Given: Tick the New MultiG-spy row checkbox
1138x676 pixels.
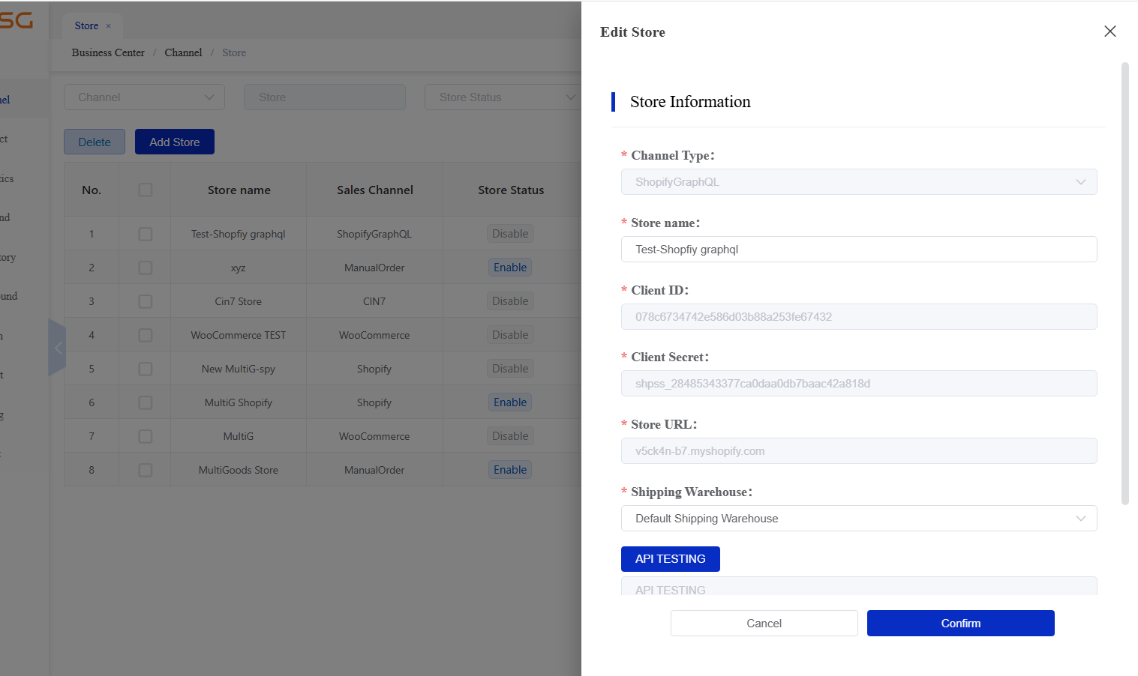Looking at the screenshot, I should (146, 369).
